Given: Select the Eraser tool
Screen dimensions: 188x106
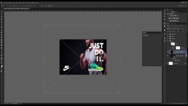Looking at the screenshot, I should 1,37.
